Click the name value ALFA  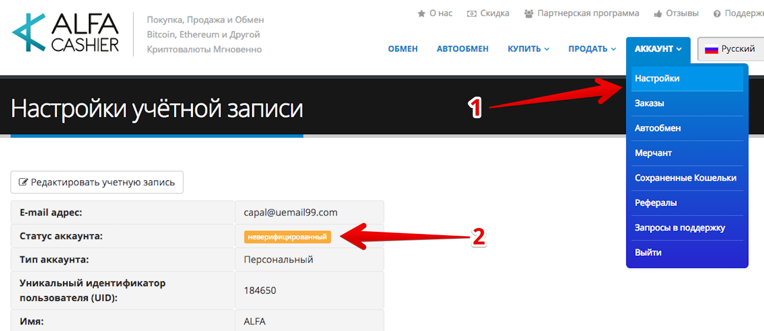(x=255, y=322)
